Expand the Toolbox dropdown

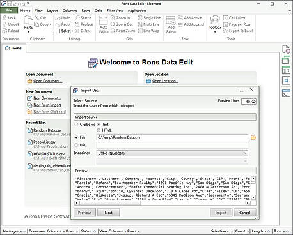click(x=215, y=32)
